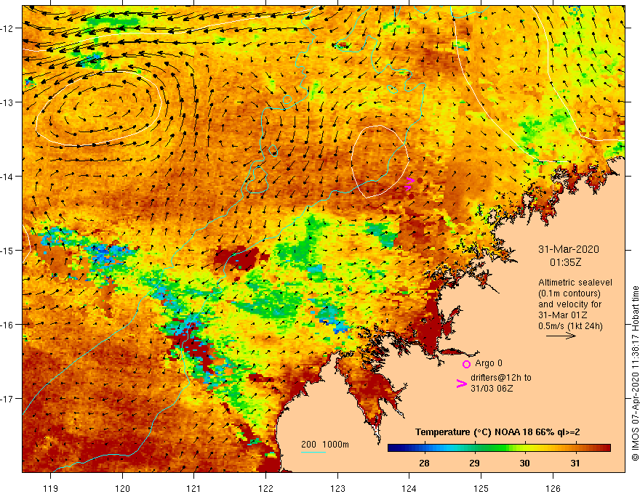Click the (0.1m contours) caption line
640x494 pixels.
pos(569,293)
